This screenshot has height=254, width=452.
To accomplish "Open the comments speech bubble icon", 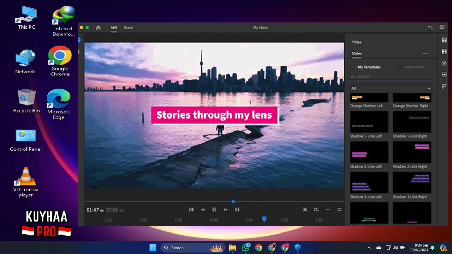I will pyautogui.click(x=442, y=28).
